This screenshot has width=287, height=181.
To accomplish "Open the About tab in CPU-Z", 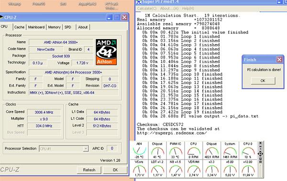I will [83, 27].
